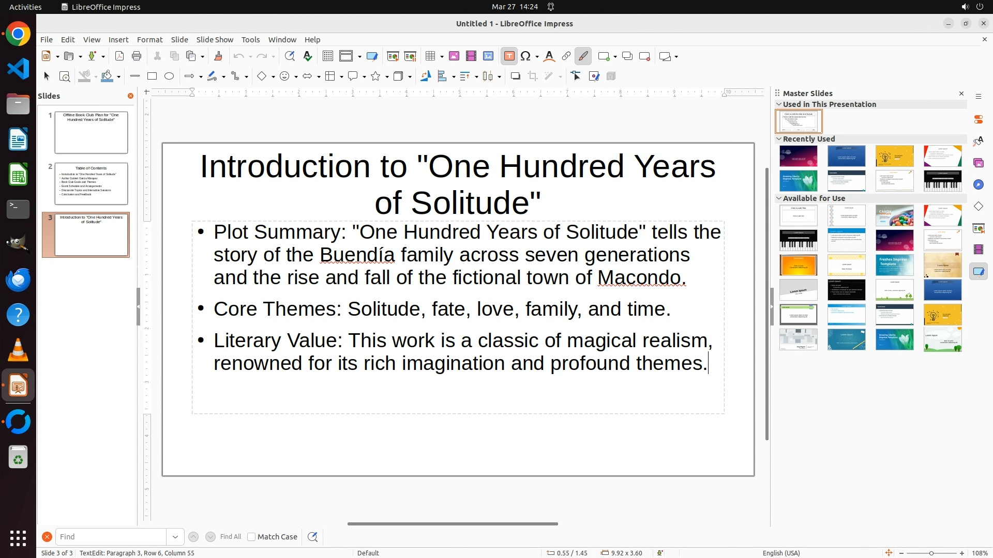The image size is (993, 558).
Task: Click the Print icon in toolbar
Action: [x=137, y=56]
